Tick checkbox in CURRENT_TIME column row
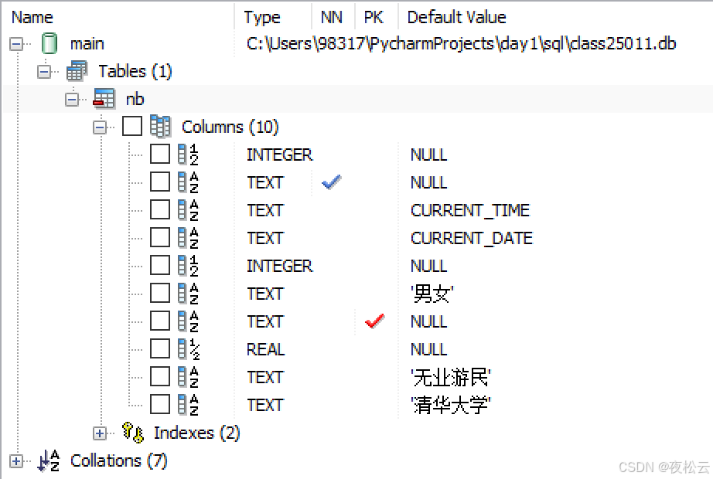 pos(160,209)
